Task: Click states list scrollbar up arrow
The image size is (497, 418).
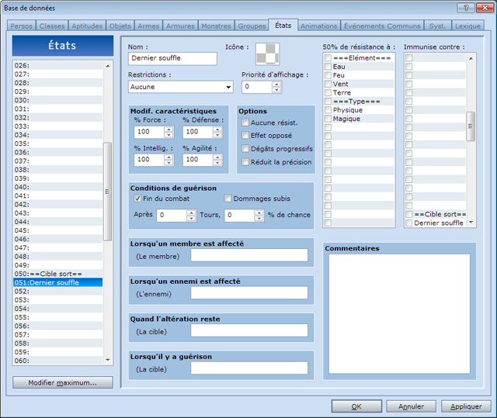Action: click(x=108, y=66)
